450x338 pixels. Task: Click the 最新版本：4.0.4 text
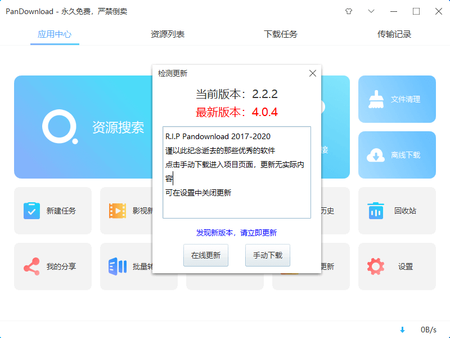(237, 112)
